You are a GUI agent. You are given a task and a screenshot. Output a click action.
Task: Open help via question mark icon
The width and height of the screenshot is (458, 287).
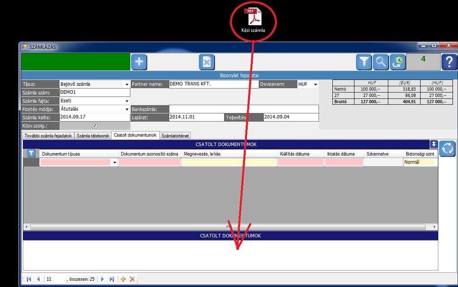[x=449, y=62]
